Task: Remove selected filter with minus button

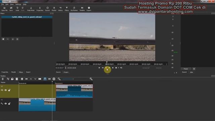Action: coord(8,39)
